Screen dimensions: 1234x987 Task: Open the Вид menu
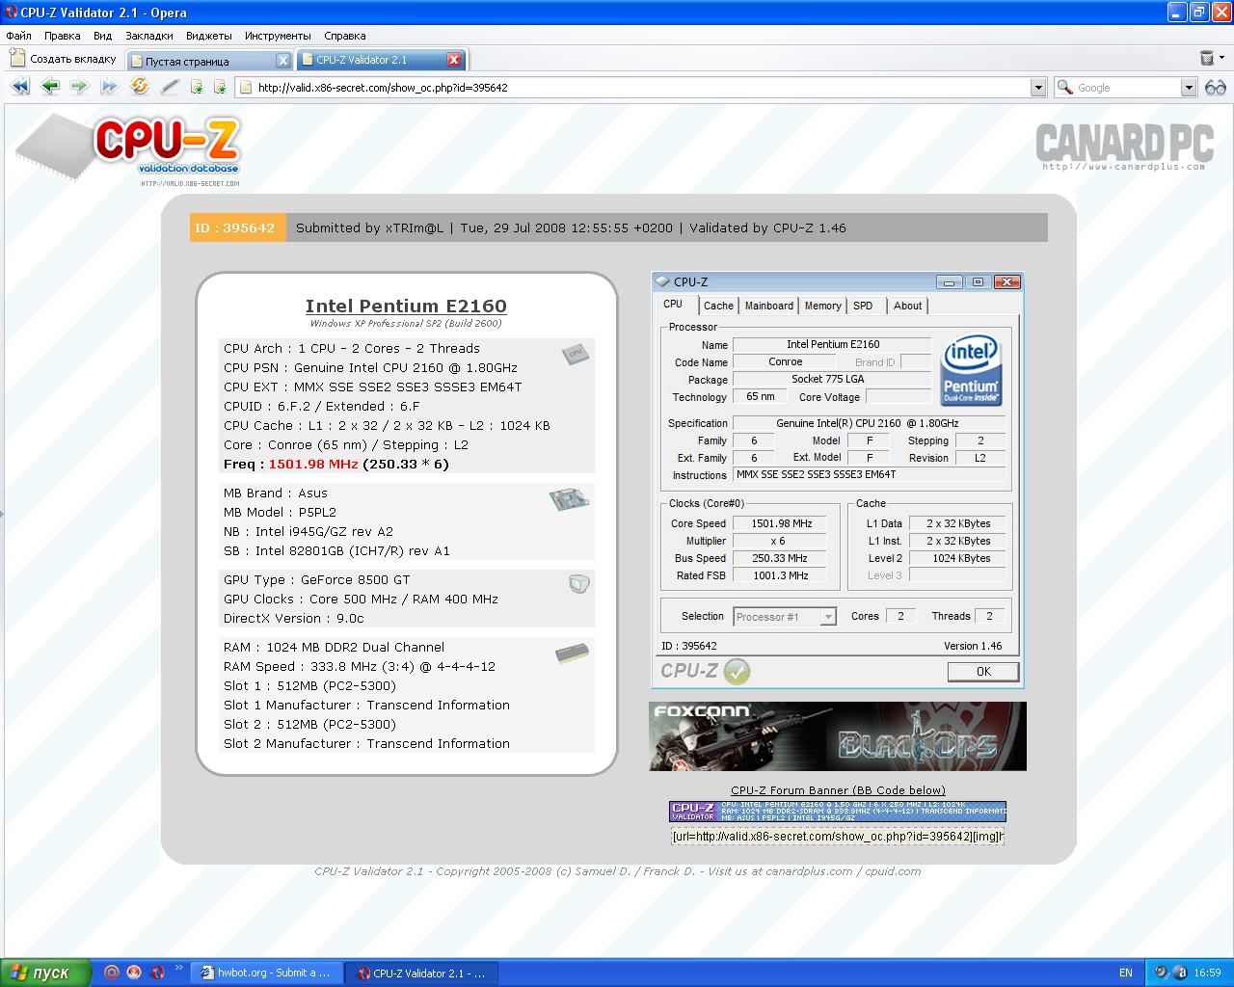tap(102, 36)
